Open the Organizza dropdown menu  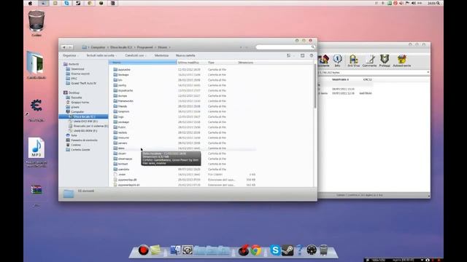click(x=71, y=55)
